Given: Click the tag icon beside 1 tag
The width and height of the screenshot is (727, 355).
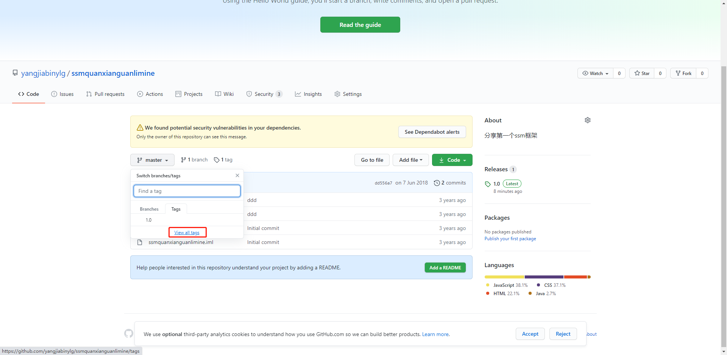Looking at the screenshot, I should 217,160.
